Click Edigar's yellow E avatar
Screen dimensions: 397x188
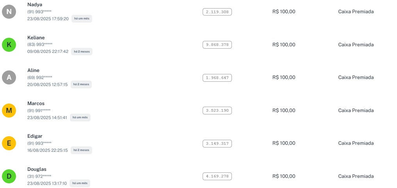coord(9,143)
